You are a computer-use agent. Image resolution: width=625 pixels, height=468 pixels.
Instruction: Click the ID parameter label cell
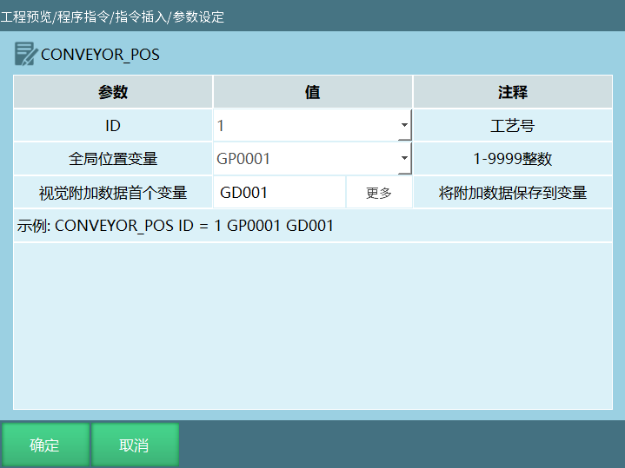113,126
